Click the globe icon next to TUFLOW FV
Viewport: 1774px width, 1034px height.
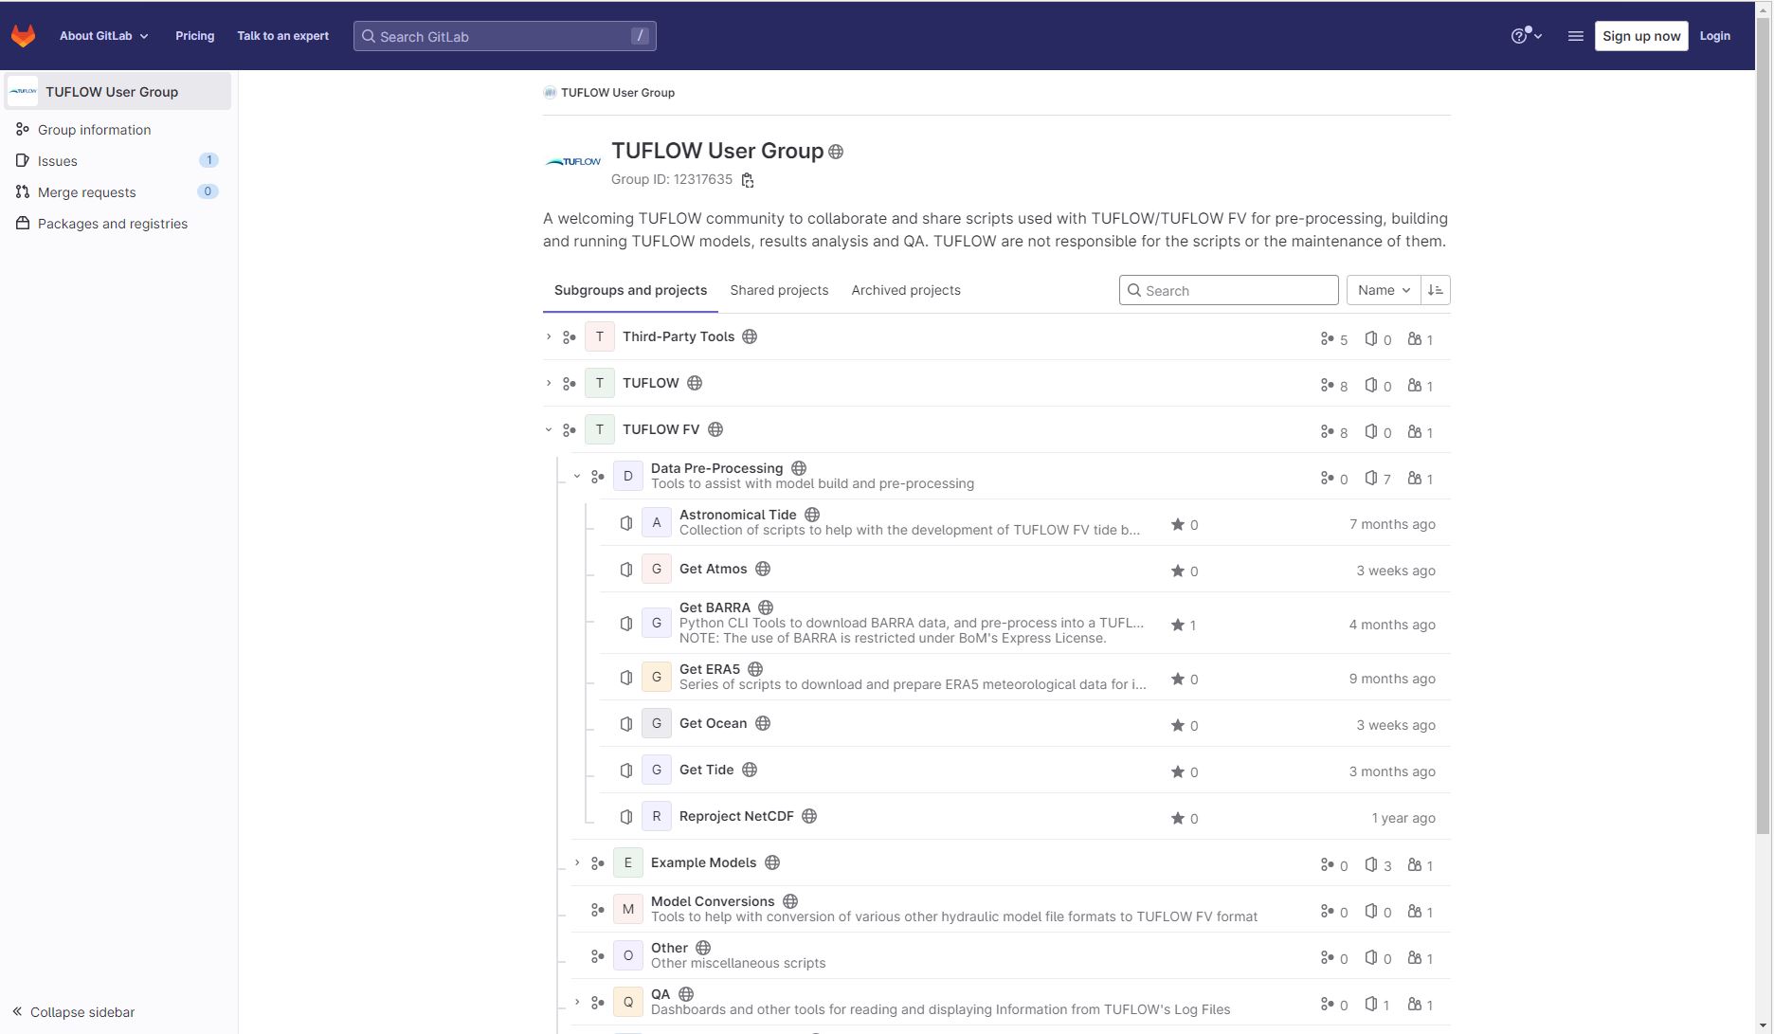point(715,429)
